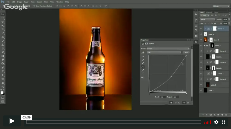The image size is (231, 129).
Task: Select the Zoom tool
Action: (3, 87)
